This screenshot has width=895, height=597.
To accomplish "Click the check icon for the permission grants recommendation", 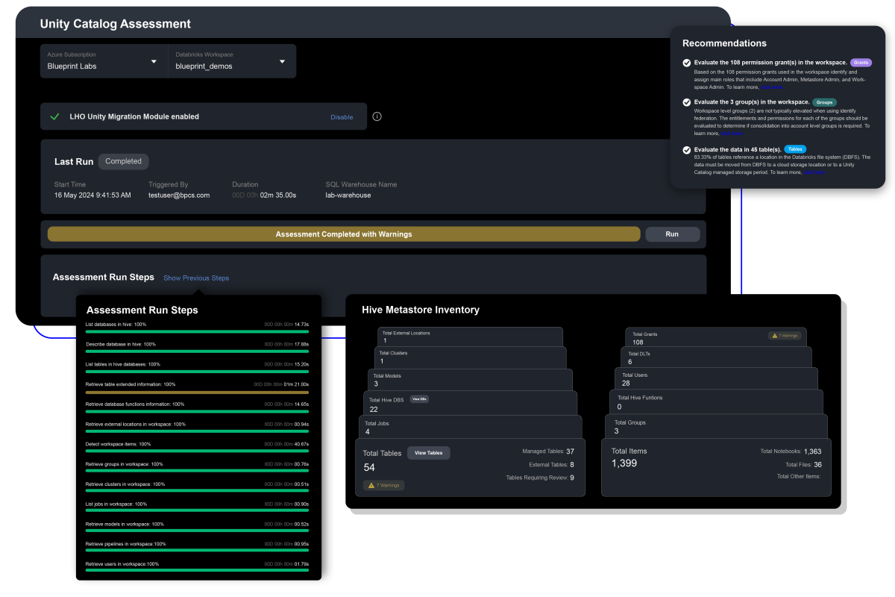I will point(687,63).
